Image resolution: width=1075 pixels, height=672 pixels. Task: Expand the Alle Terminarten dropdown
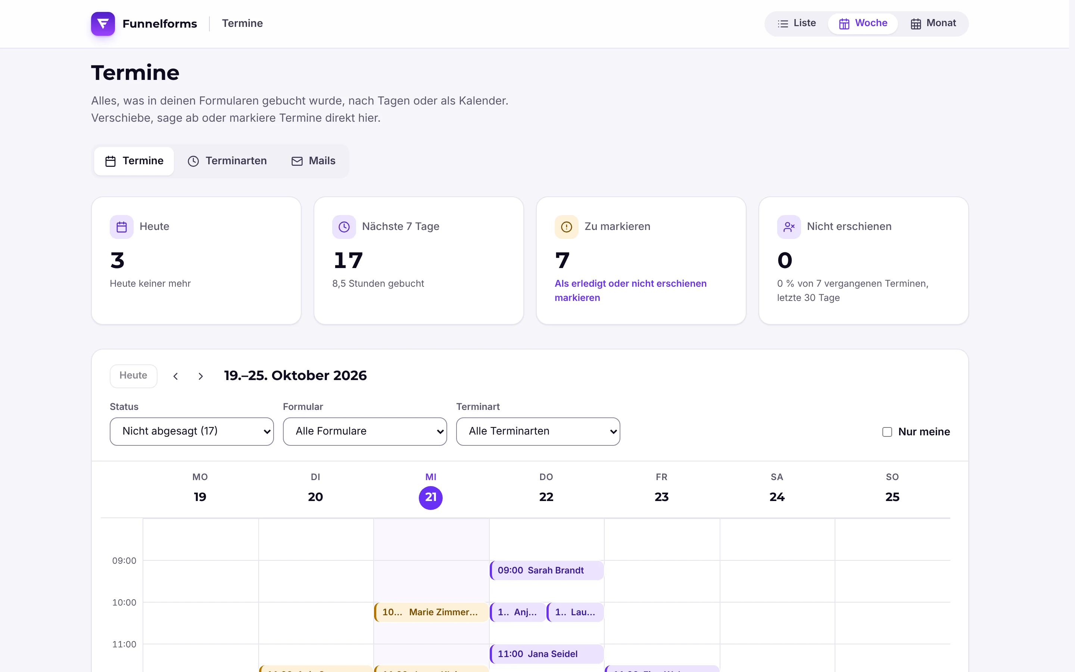click(538, 431)
